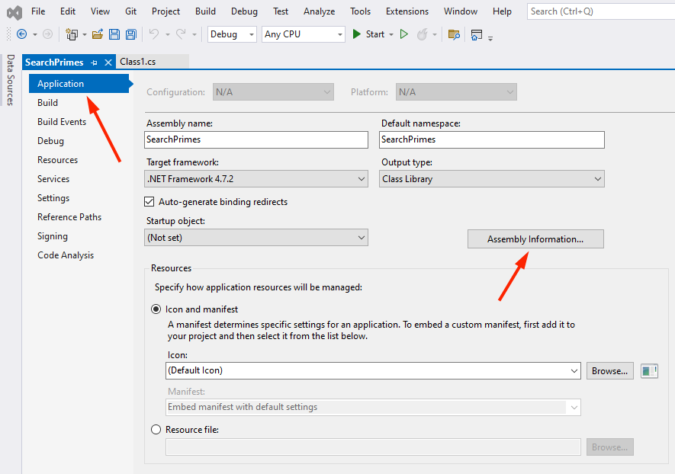This screenshot has width=675, height=474.
Task: Click the Find in Files folder icon
Action: pyautogui.click(x=454, y=34)
